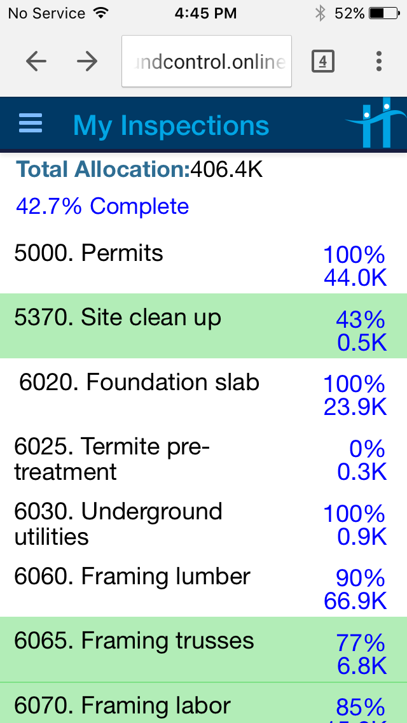Screen dimensions: 407x723
Task: Tap the My Inspections header title
Action: click(171, 125)
